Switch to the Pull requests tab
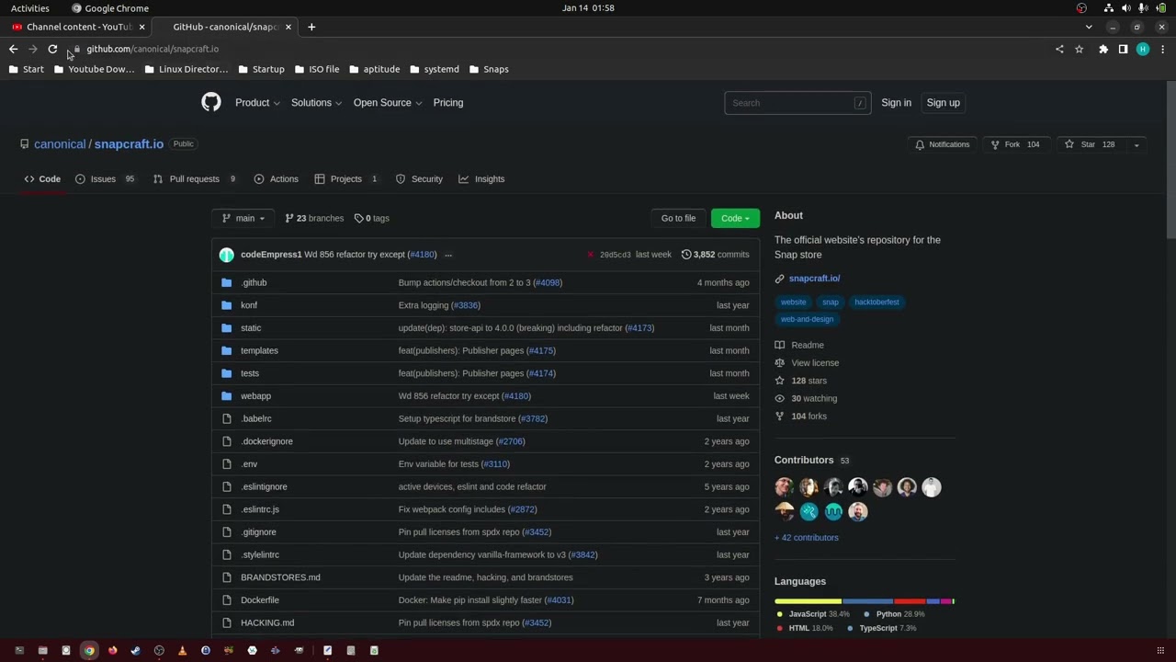This screenshot has width=1176, height=662. [195, 179]
